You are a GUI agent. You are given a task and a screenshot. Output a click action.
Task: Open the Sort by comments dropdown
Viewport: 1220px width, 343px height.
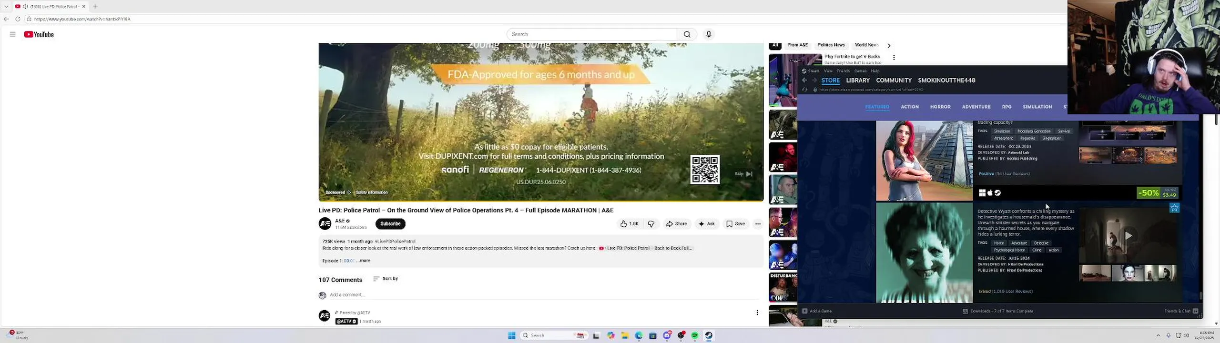pos(386,279)
